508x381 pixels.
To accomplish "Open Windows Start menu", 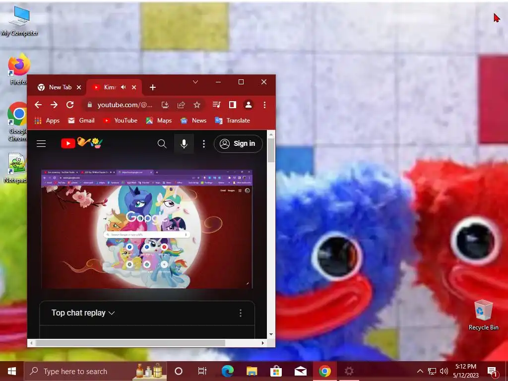I will (12, 371).
